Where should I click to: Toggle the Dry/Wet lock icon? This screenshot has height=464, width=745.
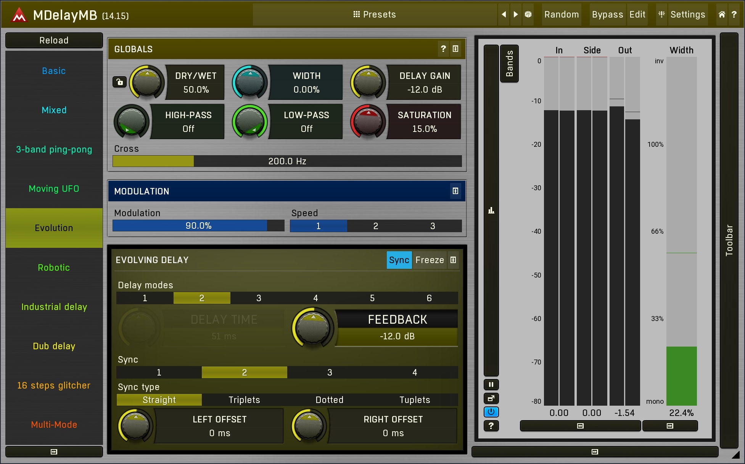click(x=119, y=82)
